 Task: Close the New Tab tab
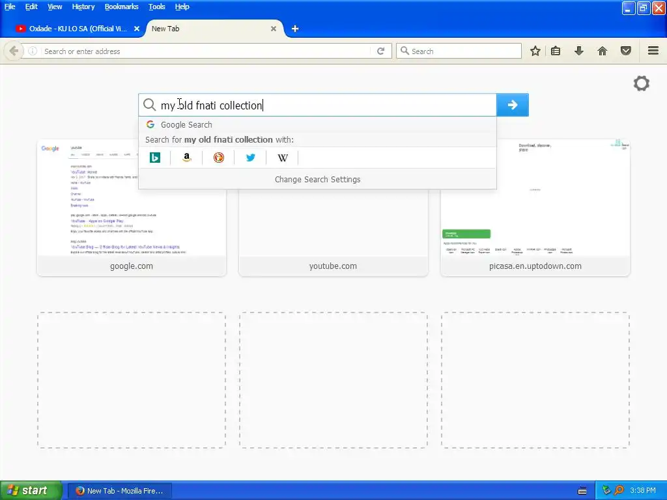tap(274, 29)
